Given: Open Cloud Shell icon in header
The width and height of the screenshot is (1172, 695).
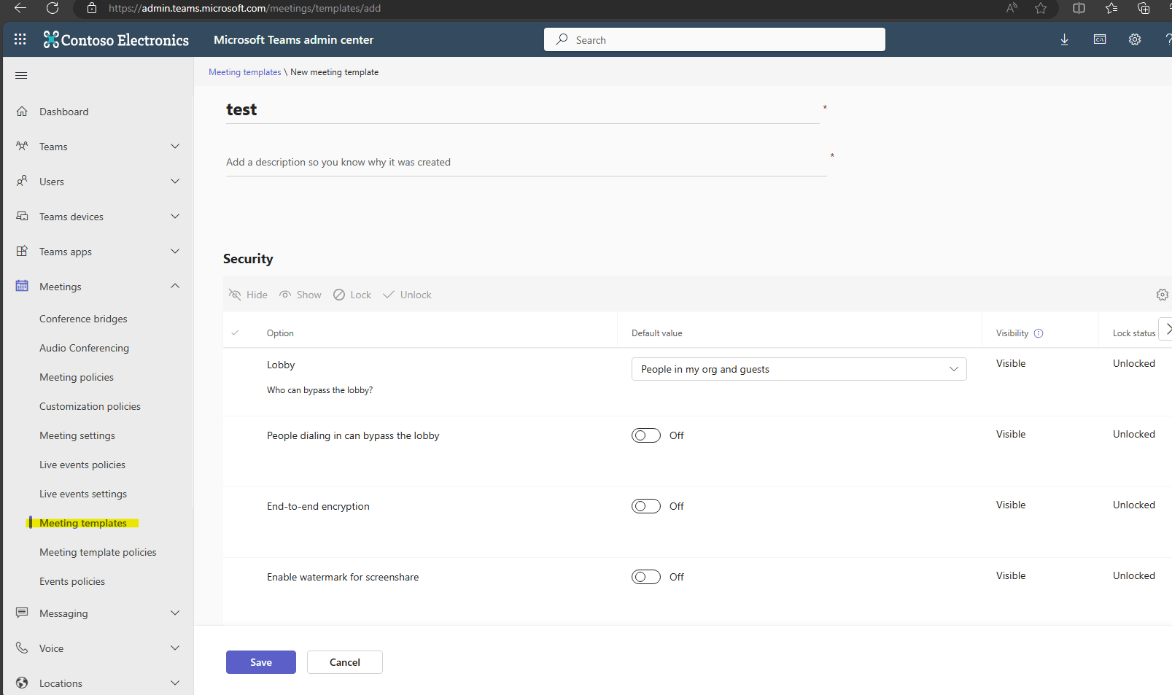Looking at the screenshot, I should tap(1099, 39).
